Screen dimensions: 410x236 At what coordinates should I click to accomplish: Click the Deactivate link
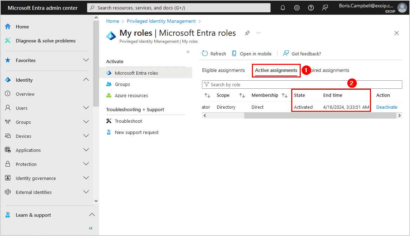tap(386, 107)
